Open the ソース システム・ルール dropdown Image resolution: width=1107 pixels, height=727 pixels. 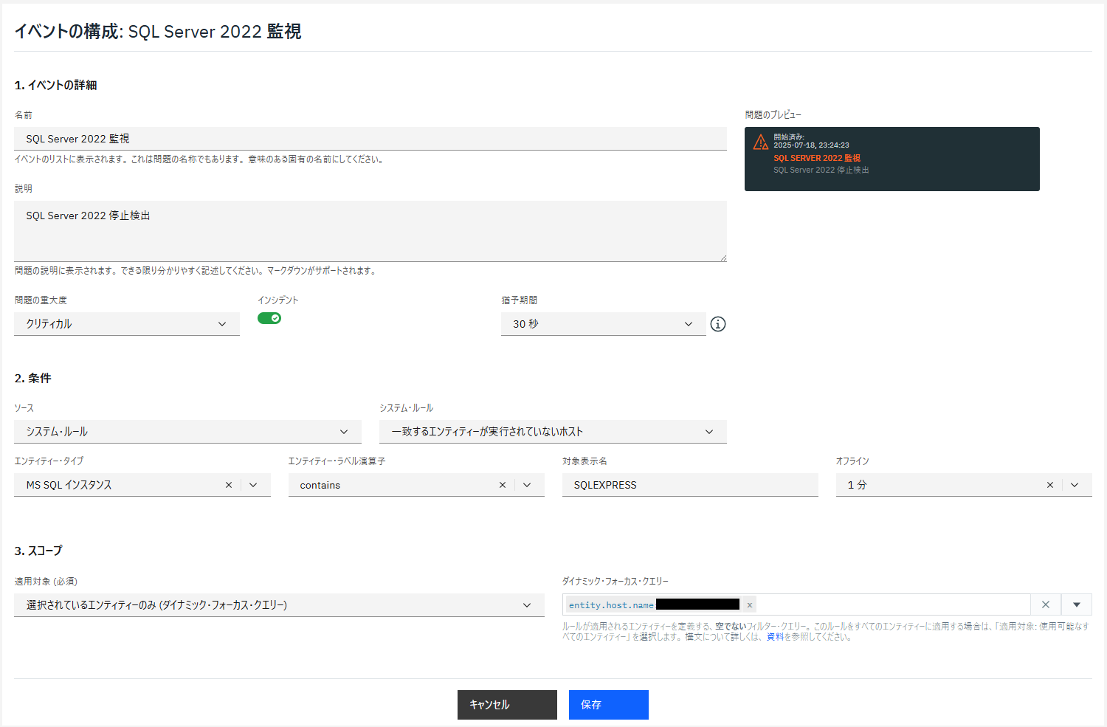pos(187,432)
